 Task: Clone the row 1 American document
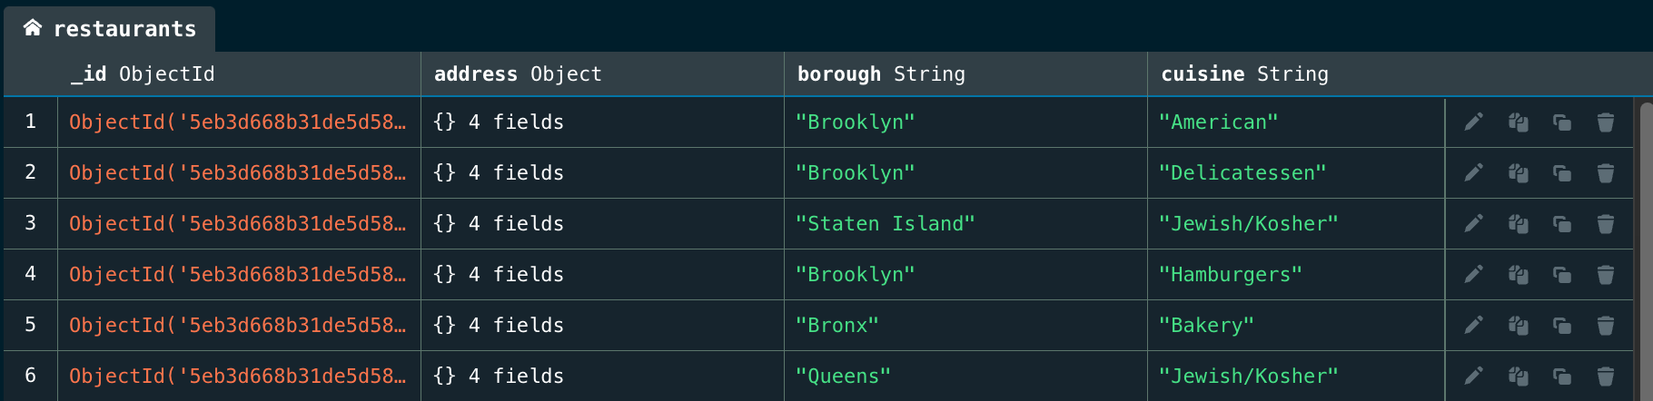click(1561, 122)
